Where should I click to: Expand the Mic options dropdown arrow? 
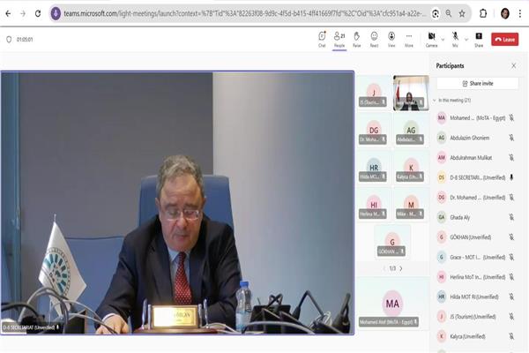(466, 40)
